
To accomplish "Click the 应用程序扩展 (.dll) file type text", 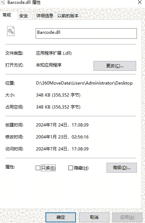I will [x=54, y=53].
